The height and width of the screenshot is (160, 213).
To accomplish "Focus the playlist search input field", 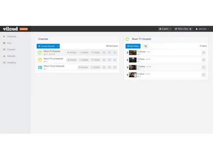I will tap(157, 46).
